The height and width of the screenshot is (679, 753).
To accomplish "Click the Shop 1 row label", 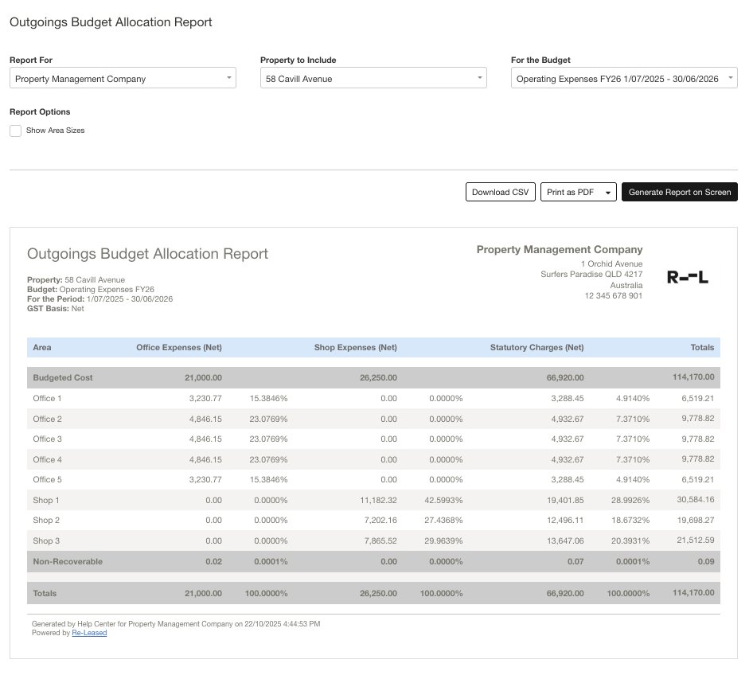I will pos(46,500).
